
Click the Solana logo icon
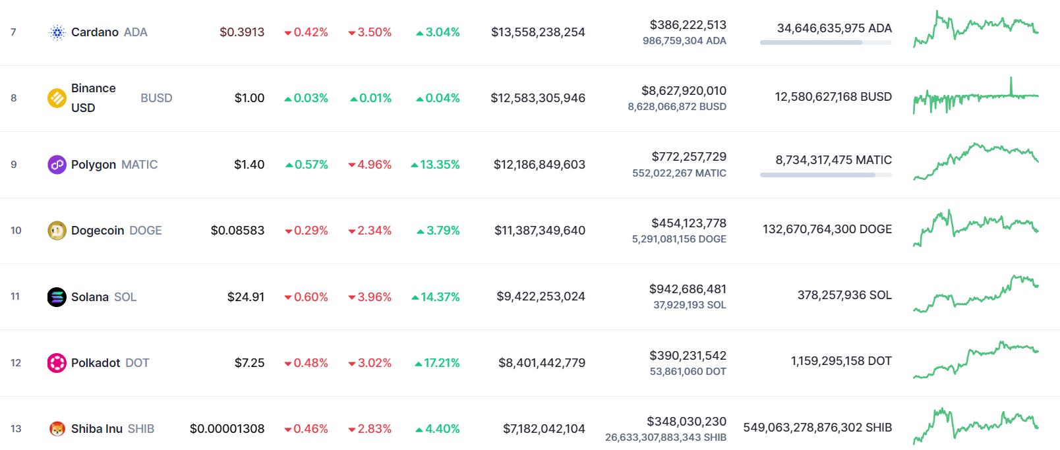[57, 297]
